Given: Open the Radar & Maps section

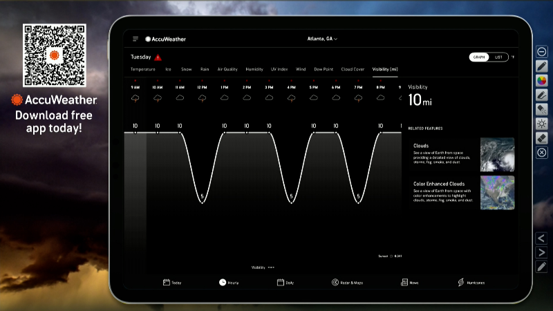Looking at the screenshot, I should 347,283.
